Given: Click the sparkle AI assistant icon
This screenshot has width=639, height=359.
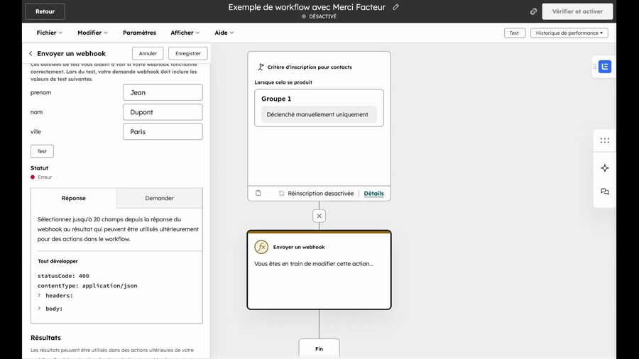Looking at the screenshot, I should (605, 168).
